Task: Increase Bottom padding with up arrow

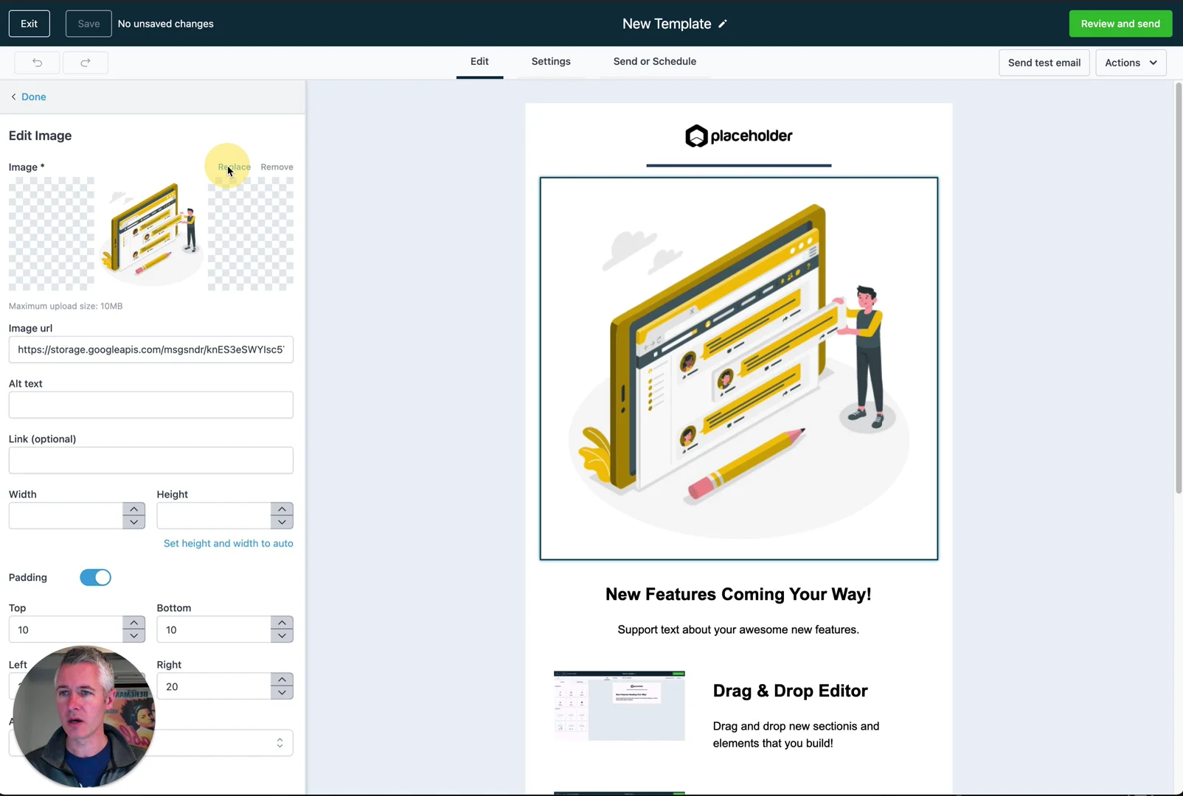Action: tap(282, 623)
